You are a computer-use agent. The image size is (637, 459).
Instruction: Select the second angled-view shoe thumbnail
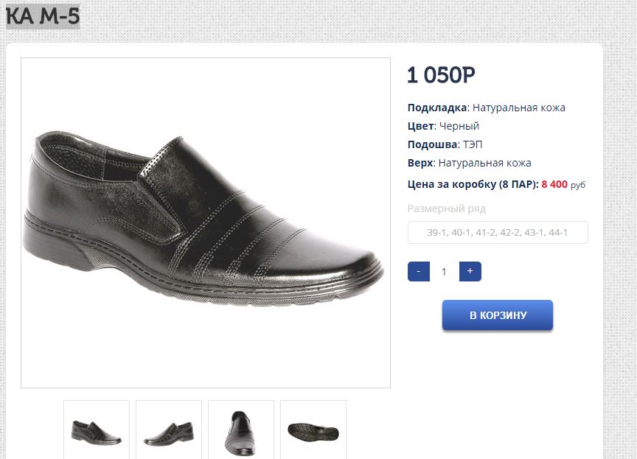tap(169, 430)
